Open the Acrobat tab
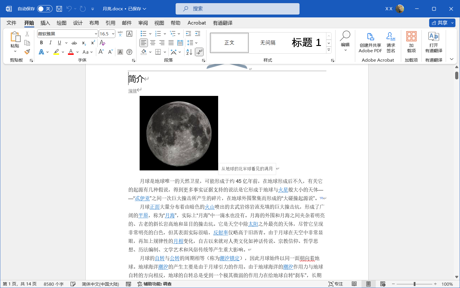460x288 pixels. point(196,23)
